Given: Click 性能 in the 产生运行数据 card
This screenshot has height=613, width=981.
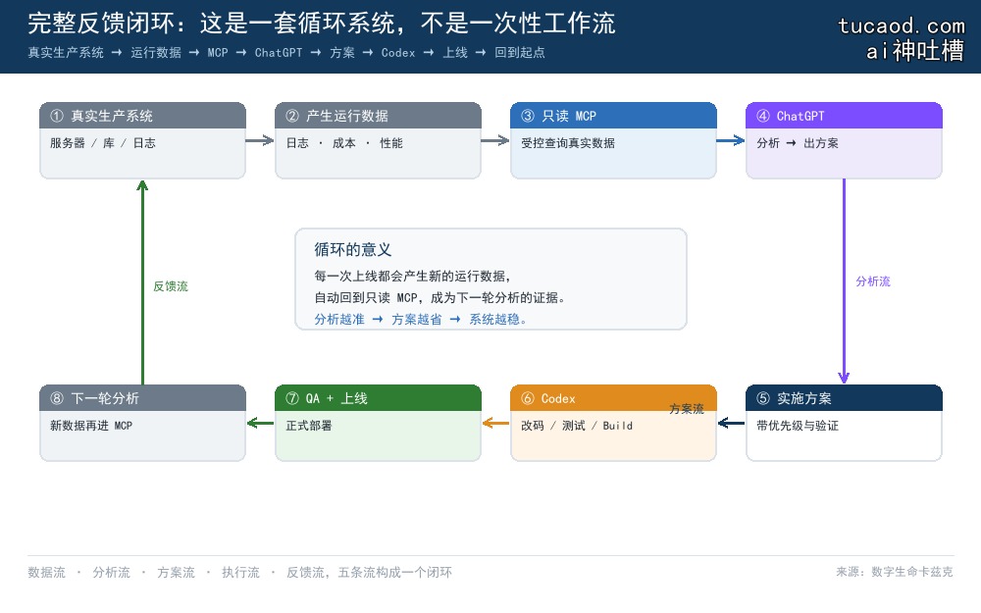Looking at the screenshot, I should pyautogui.click(x=391, y=143).
